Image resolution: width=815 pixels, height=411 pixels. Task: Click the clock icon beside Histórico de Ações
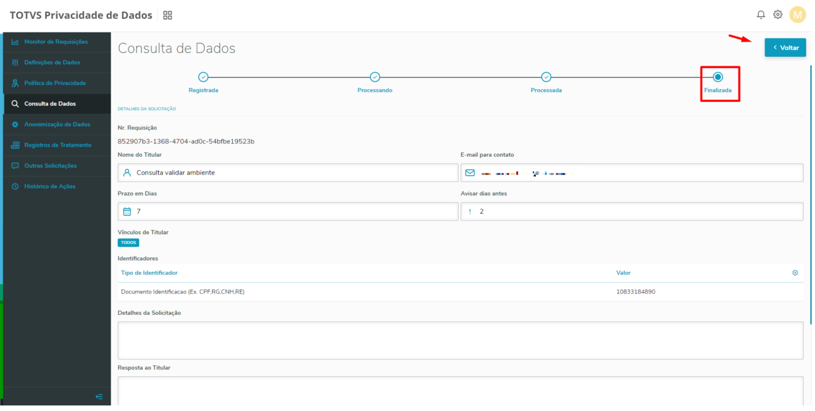(x=15, y=187)
